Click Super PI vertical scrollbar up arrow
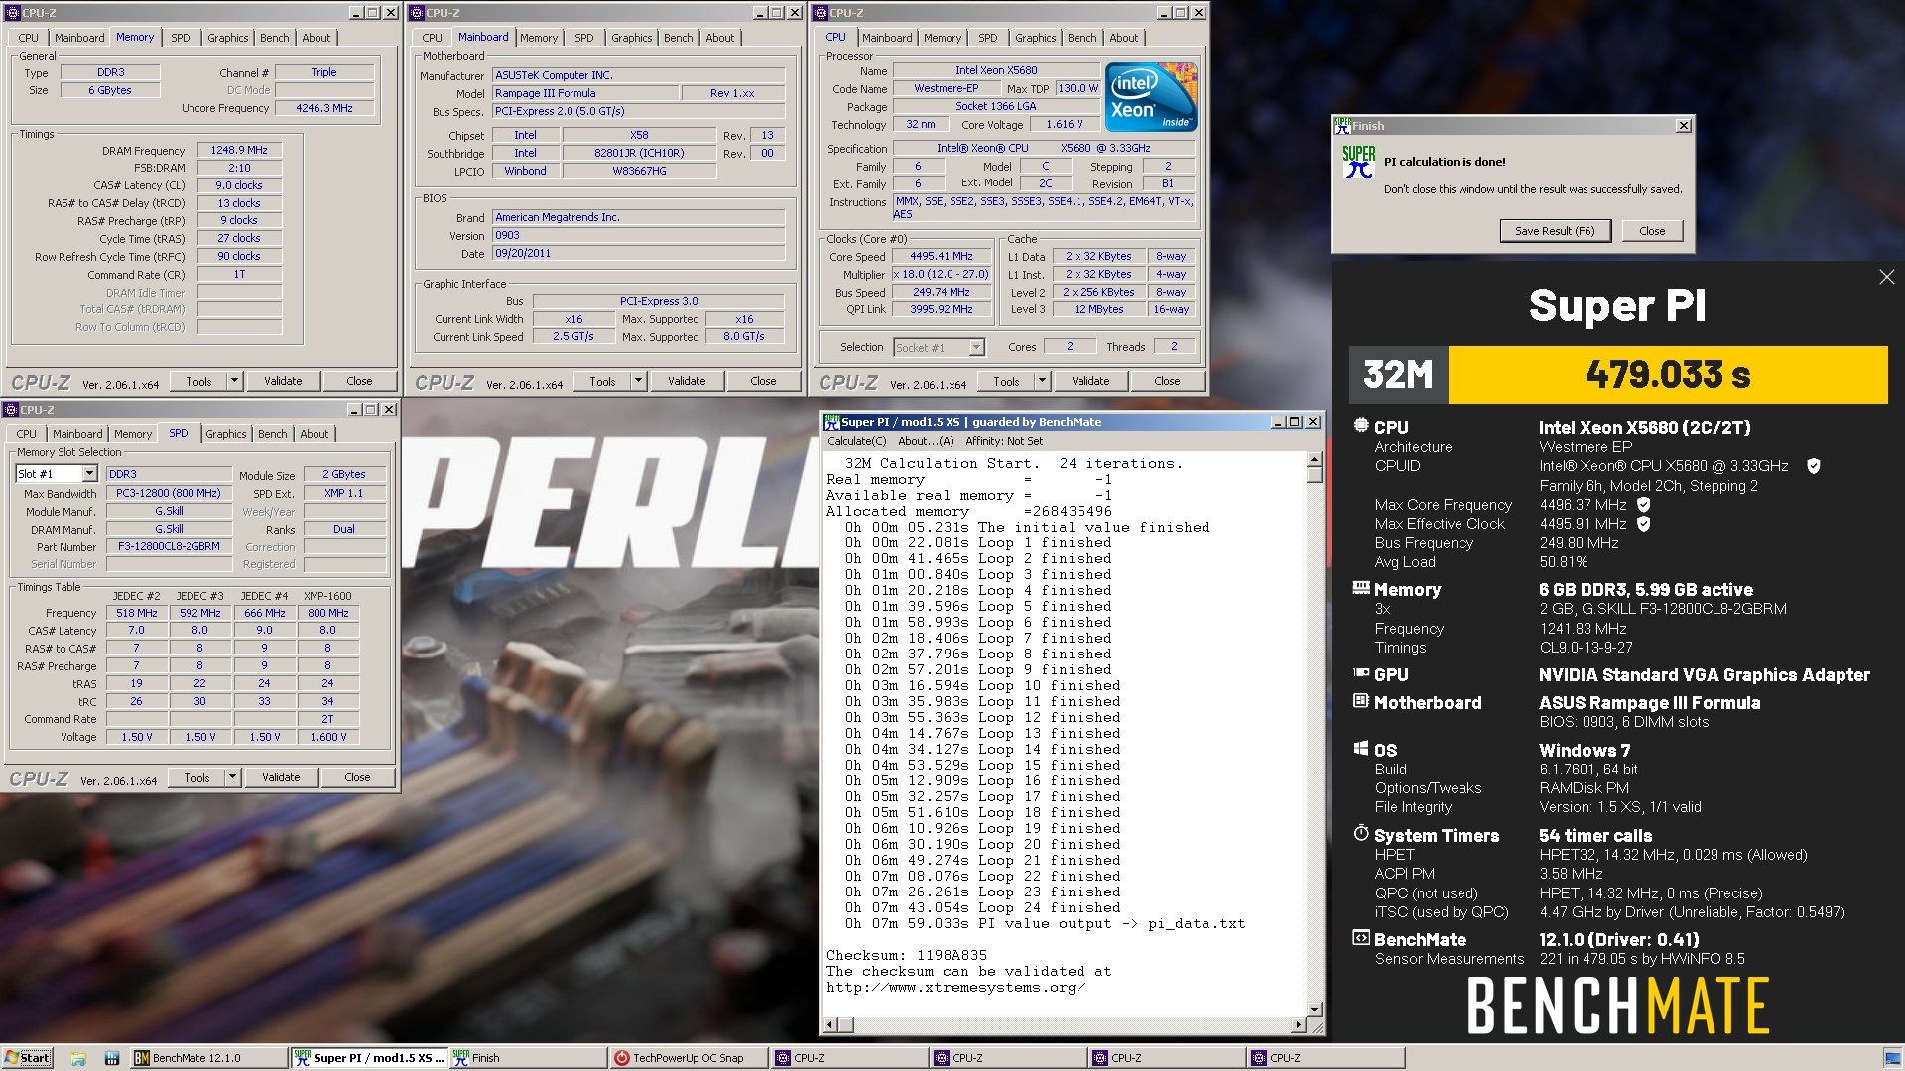This screenshot has width=1905, height=1071. pos(1314,460)
